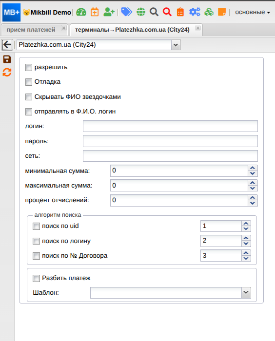Click the green add user icon
Viewport: 275px width, 341px height.
pos(109,12)
